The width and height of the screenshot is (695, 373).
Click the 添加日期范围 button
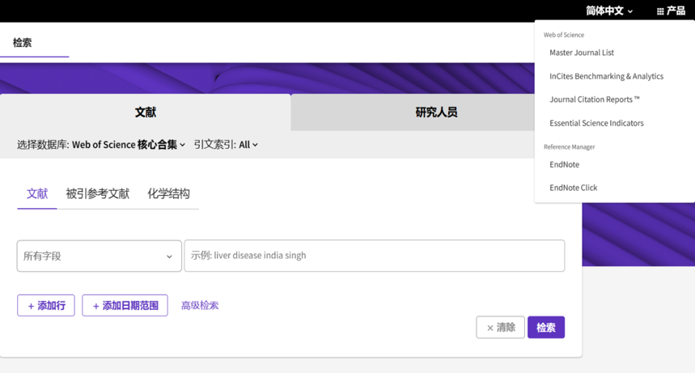tap(125, 306)
